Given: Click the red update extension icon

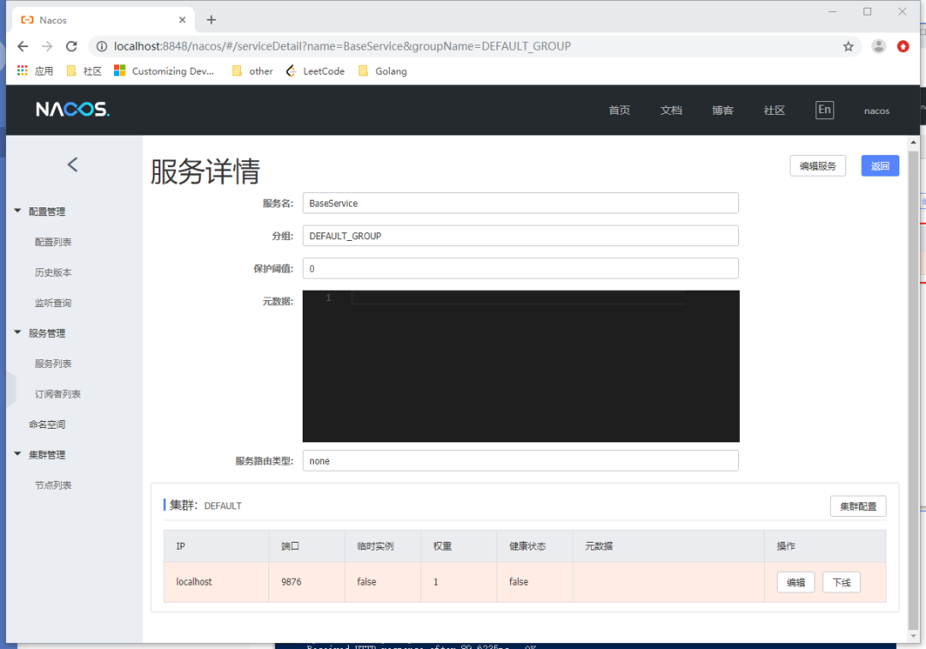Looking at the screenshot, I should (903, 46).
